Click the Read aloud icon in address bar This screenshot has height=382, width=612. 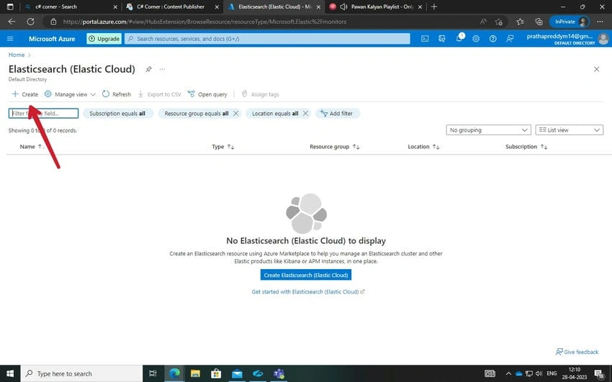tap(483, 22)
